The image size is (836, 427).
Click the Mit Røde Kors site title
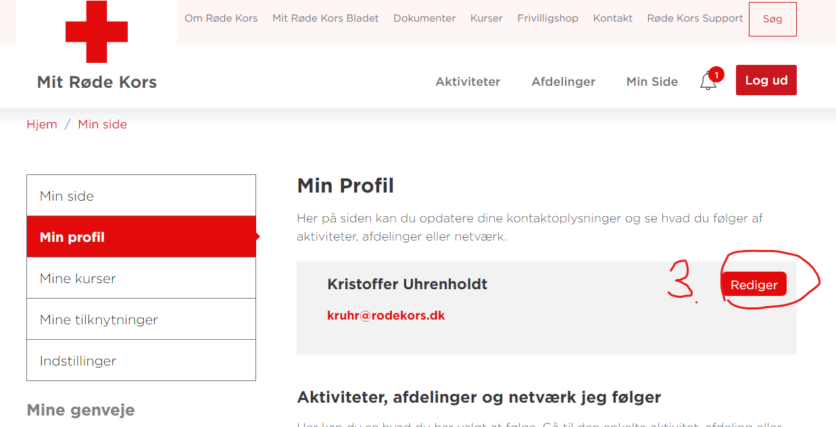(x=97, y=82)
